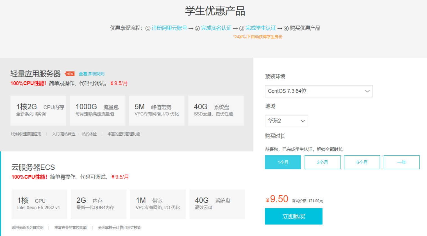Pick the 6个月 purchase duration
The height and width of the screenshot is (236, 427).
coord(362,162)
